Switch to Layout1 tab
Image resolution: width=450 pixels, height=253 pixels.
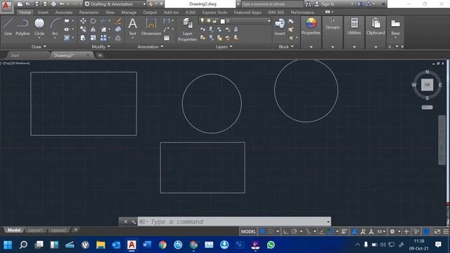(36, 230)
